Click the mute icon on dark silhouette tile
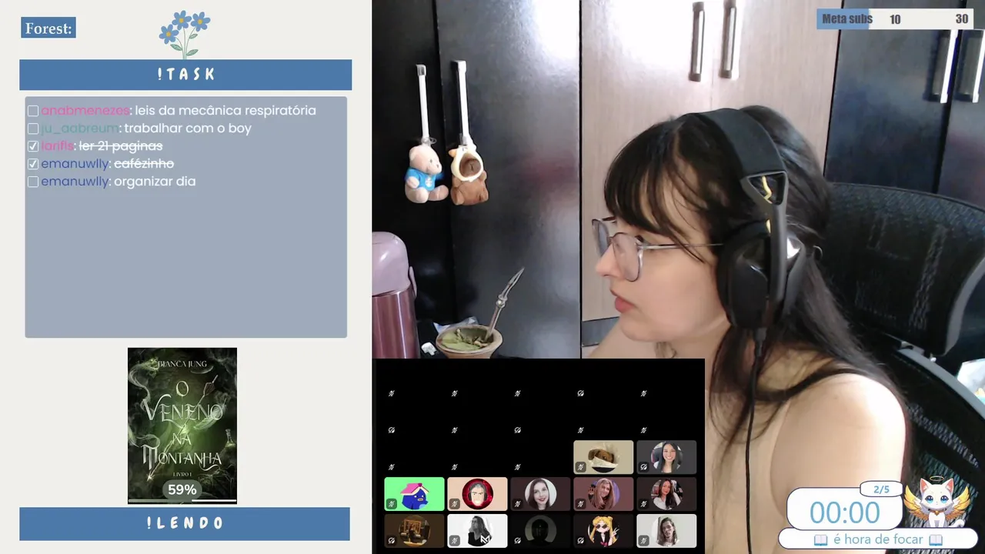Image resolution: width=985 pixels, height=554 pixels. click(x=518, y=541)
